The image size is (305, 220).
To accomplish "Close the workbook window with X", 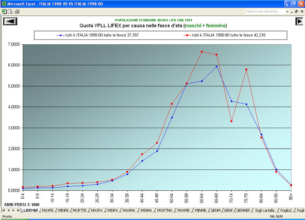I will [302, 11].
